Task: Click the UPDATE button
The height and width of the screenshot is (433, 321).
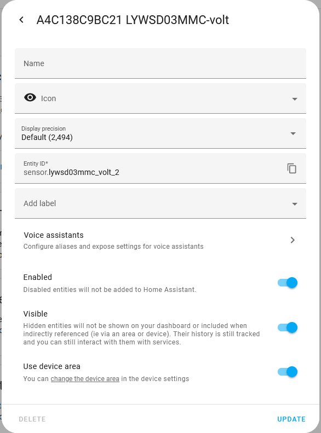Action: pyautogui.click(x=291, y=419)
